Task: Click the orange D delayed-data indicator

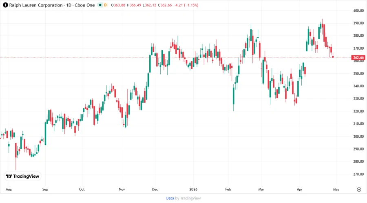Action: coord(105,5)
